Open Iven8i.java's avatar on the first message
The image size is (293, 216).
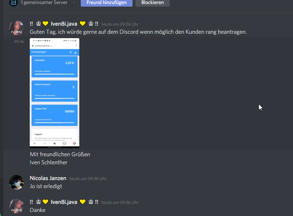[x=17, y=28]
